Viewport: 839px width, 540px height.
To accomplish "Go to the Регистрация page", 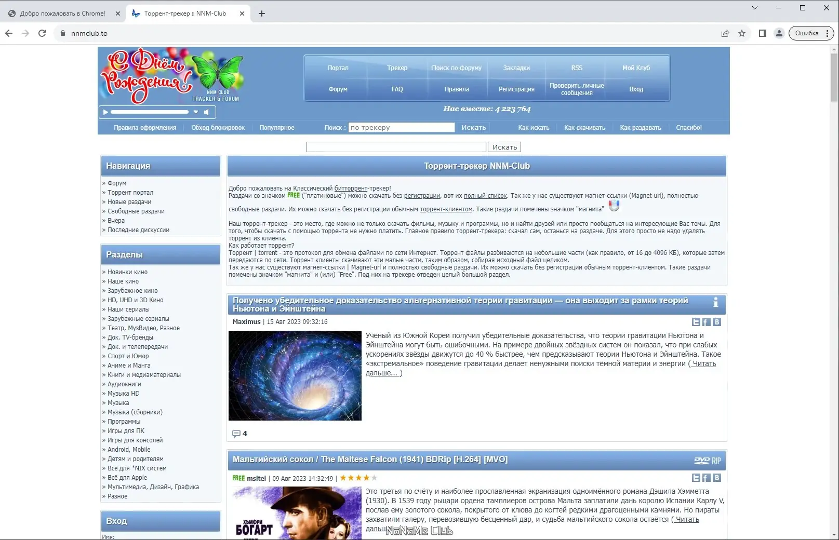I will tap(516, 89).
